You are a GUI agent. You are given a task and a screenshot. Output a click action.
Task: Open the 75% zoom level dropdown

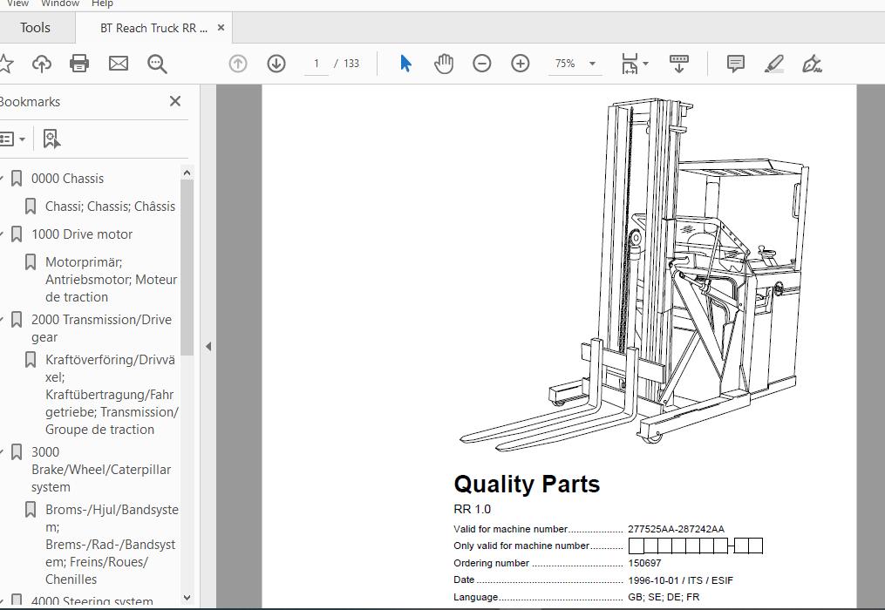click(592, 64)
